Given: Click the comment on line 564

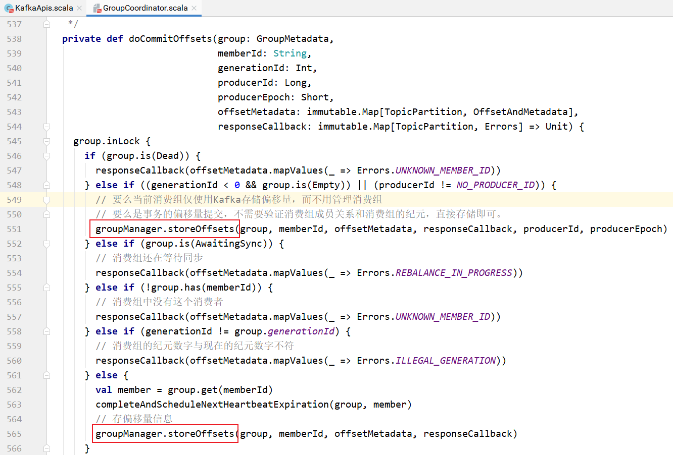Looking at the screenshot, I should coord(134,419).
